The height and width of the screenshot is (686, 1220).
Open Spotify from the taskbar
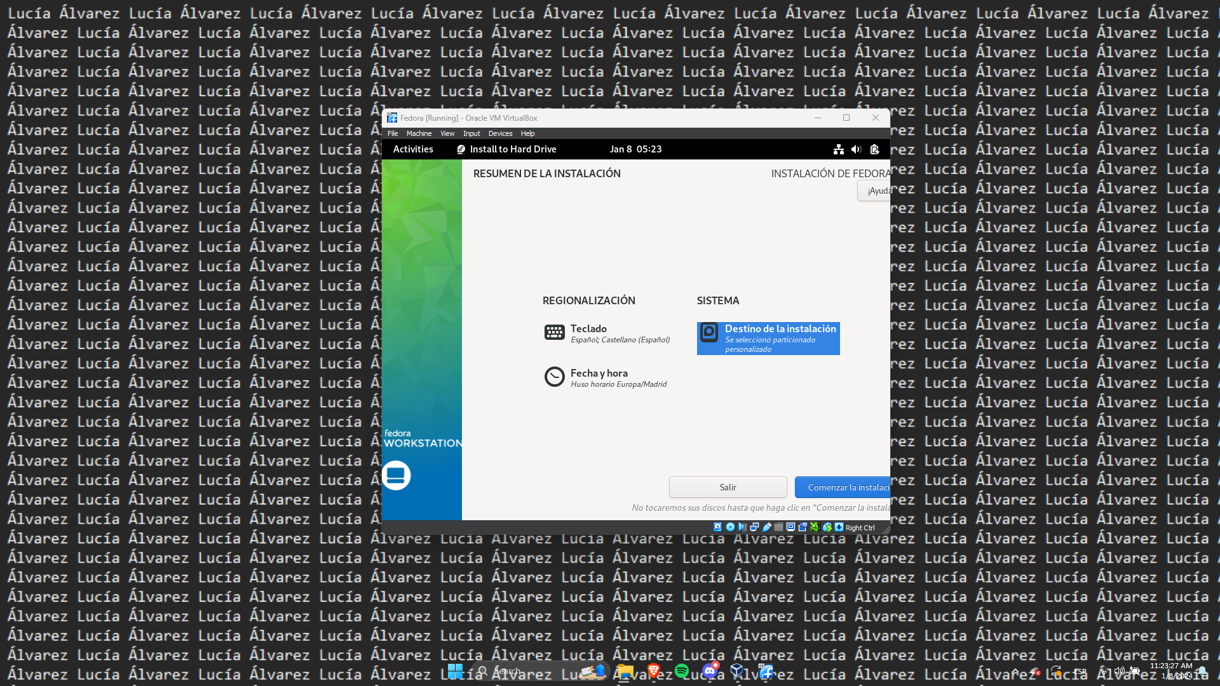tap(681, 671)
